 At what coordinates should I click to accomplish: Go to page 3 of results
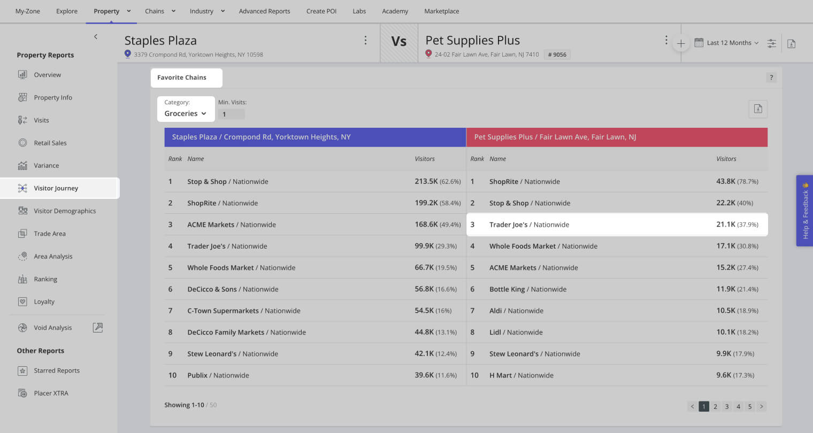click(727, 406)
